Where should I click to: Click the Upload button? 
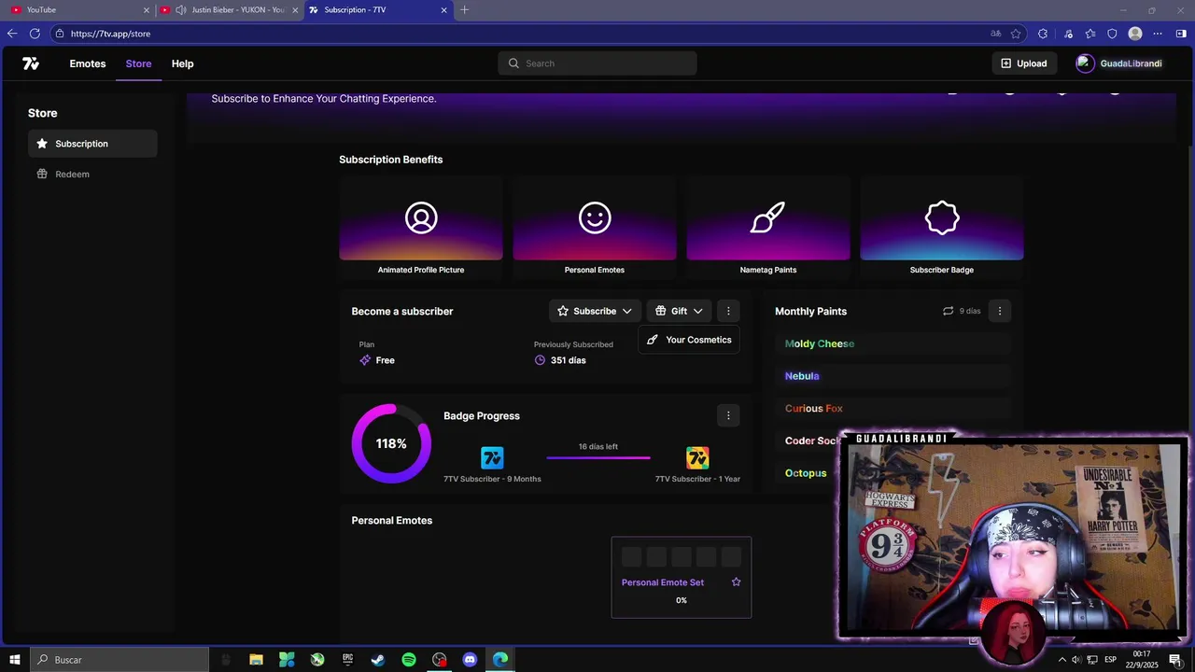pyautogui.click(x=1024, y=63)
